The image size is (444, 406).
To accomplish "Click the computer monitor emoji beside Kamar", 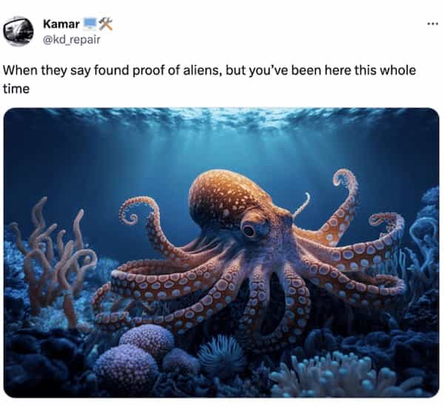I will pyautogui.click(x=90, y=24).
